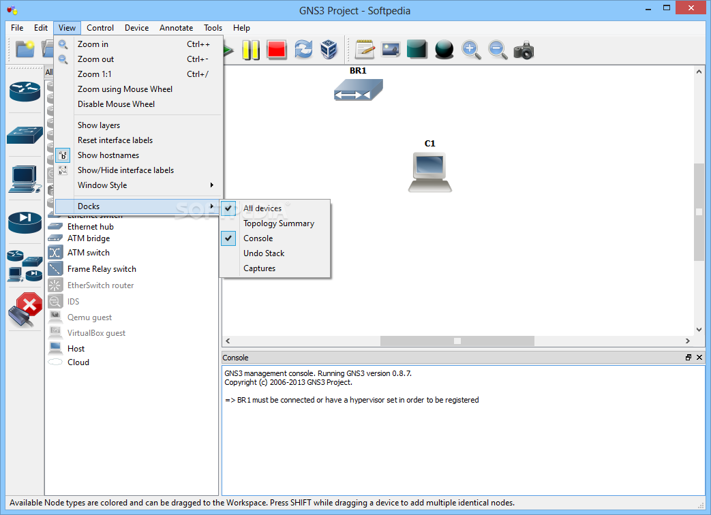Click workspace scroll right arrow
Viewport: 711px width, 515px height.
coord(688,341)
